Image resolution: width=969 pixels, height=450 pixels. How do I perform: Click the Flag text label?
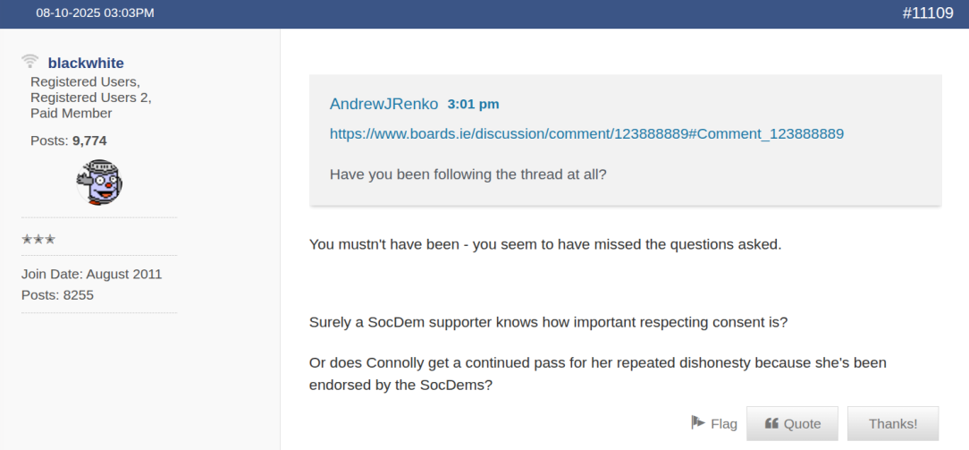pos(724,423)
